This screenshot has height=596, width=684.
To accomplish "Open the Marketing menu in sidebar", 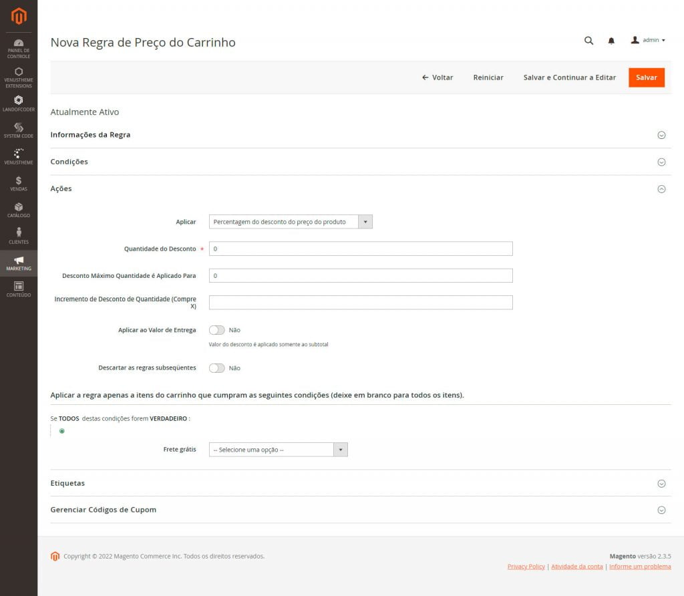I will (x=19, y=263).
